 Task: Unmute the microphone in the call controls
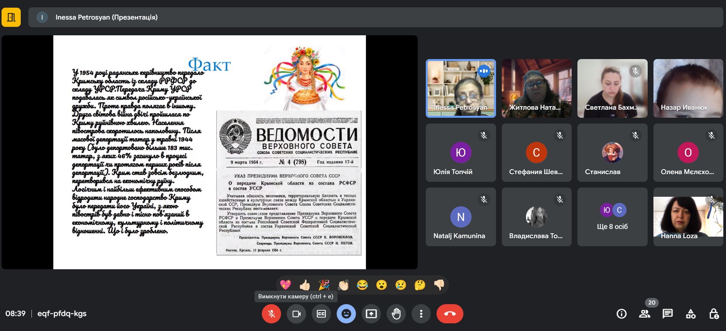coord(271,314)
